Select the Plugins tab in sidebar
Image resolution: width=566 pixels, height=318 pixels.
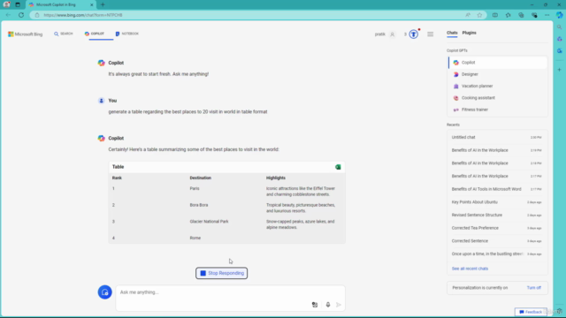pyautogui.click(x=470, y=33)
